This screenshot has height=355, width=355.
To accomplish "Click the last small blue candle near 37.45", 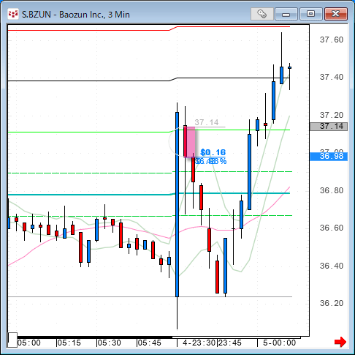I will pyautogui.click(x=289, y=67).
